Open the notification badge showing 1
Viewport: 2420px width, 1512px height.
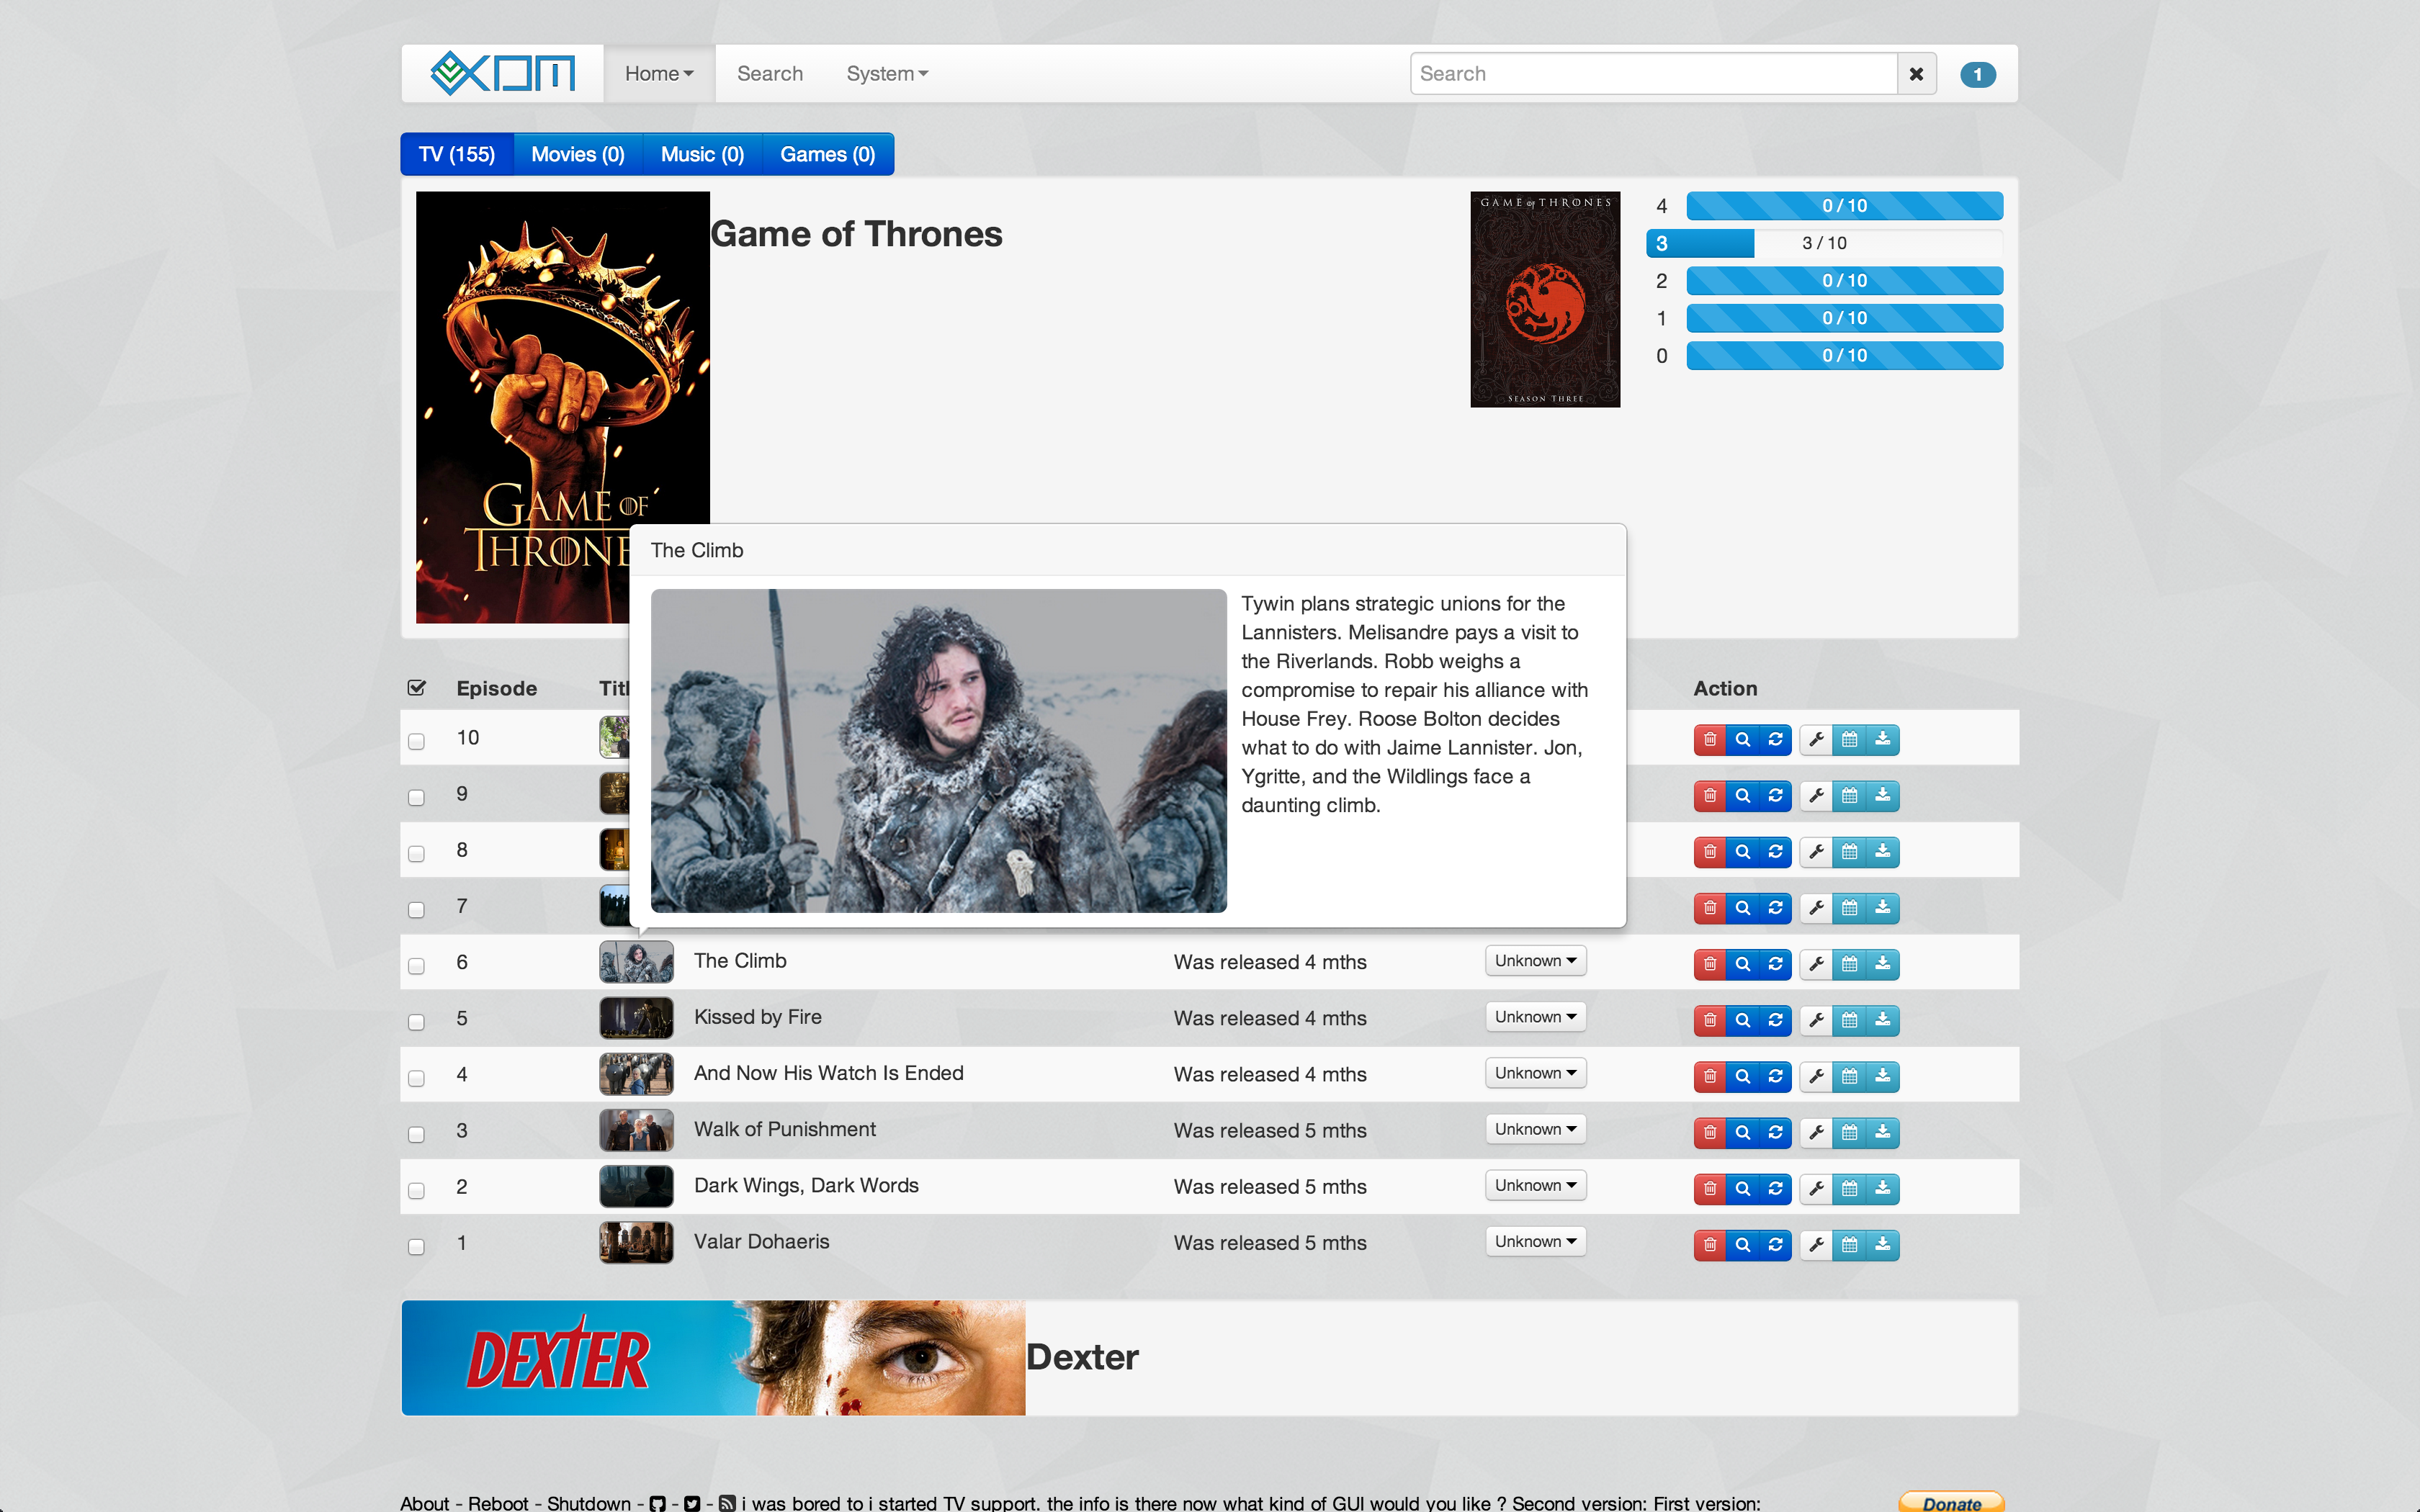pyautogui.click(x=1977, y=75)
